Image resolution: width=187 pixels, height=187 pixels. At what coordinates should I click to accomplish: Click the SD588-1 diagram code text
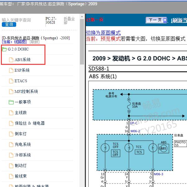coord(99,69)
